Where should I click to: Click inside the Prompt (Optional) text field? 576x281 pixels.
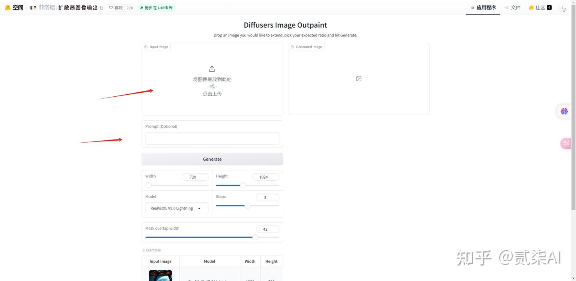(212, 138)
